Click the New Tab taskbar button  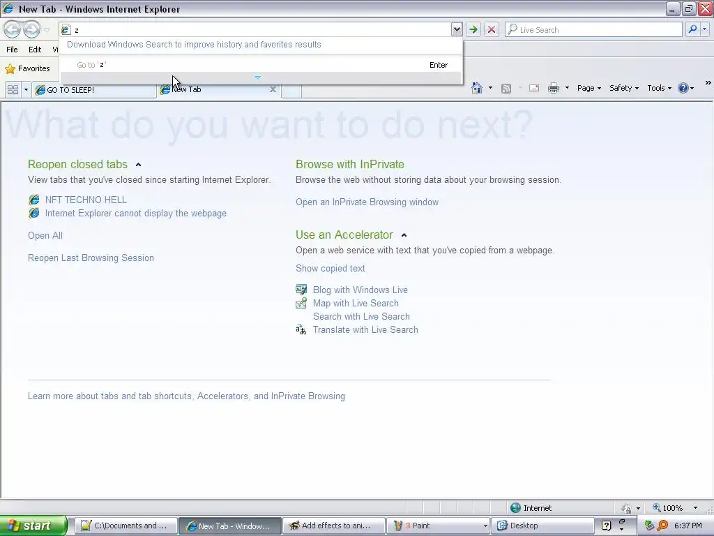[x=229, y=526]
